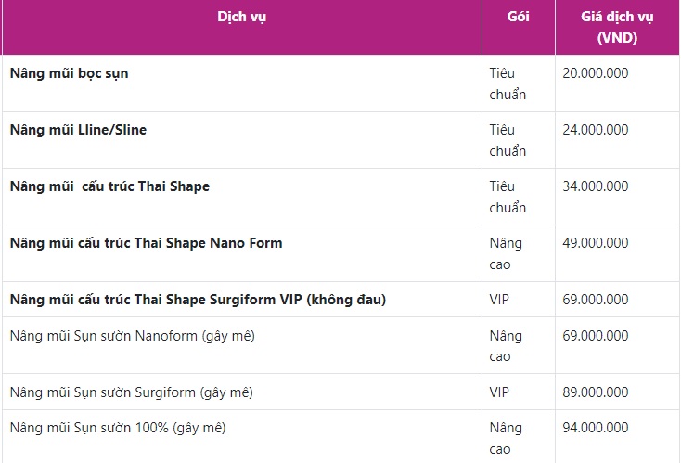The width and height of the screenshot is (681, 463).
Task: Click the "Dịch vụ" column header
Action: (241, 17)
